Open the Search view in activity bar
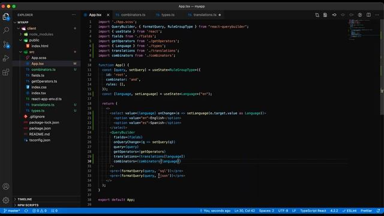This screenshot has height=216, width=384. click(x=6, y=30)
